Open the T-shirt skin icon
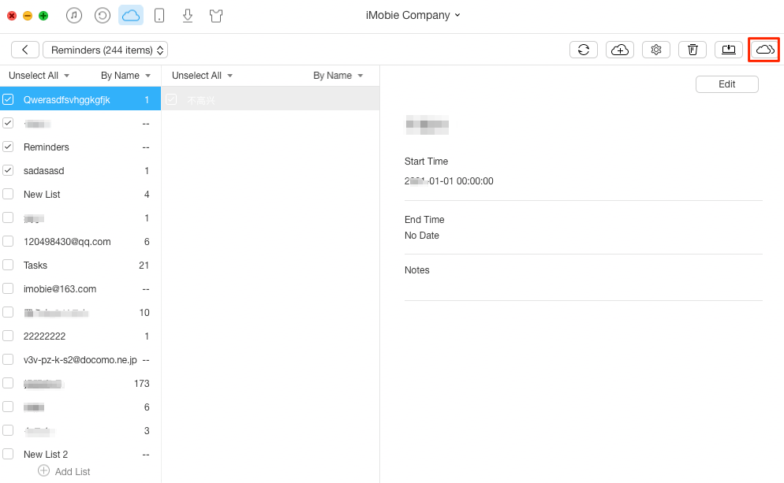The image size is (784, 483). [216, 16]
